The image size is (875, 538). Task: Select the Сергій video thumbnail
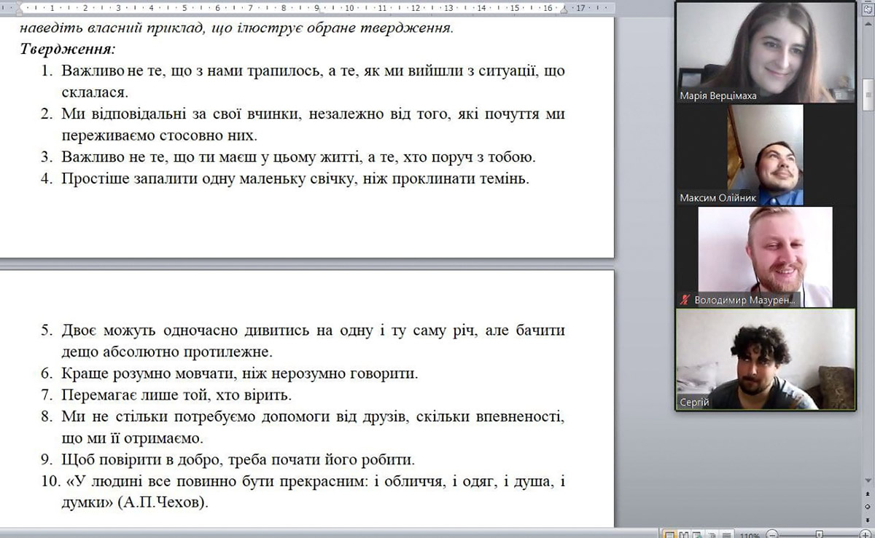click(766, 359)
